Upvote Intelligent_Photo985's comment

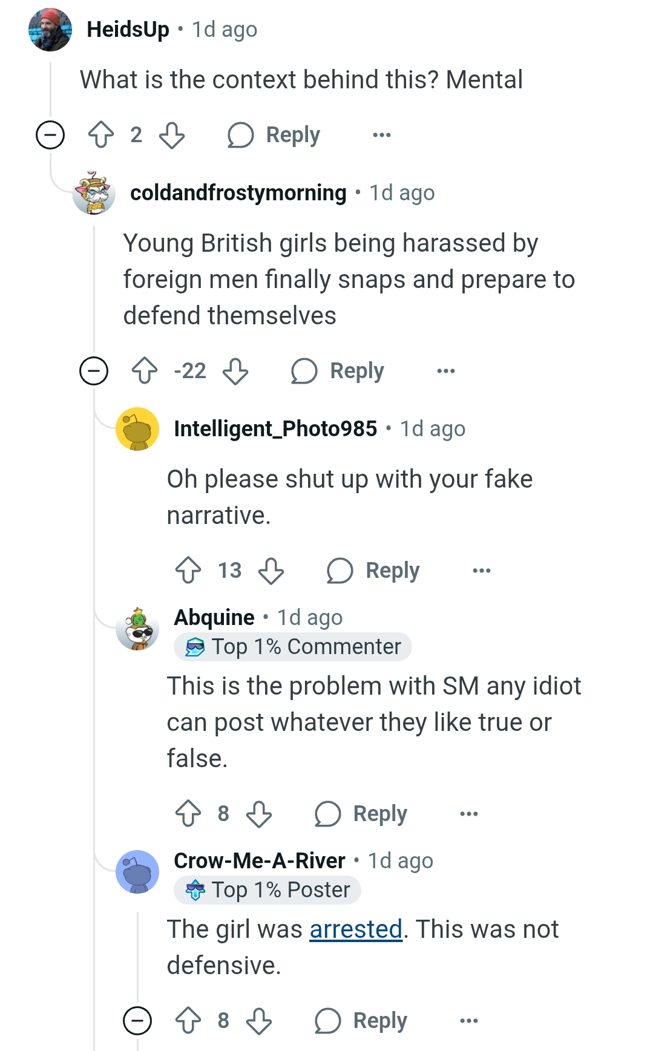188,570
